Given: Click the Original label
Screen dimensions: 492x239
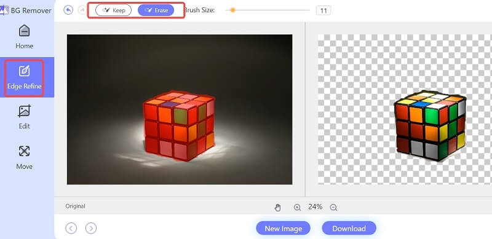Looking at the screenshot, I should pyautogui.click(x=75, y=206).
